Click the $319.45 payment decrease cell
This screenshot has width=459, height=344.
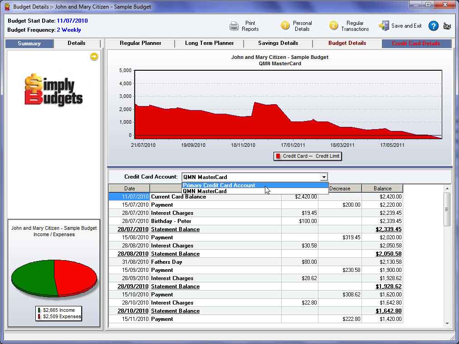[340, 237]
